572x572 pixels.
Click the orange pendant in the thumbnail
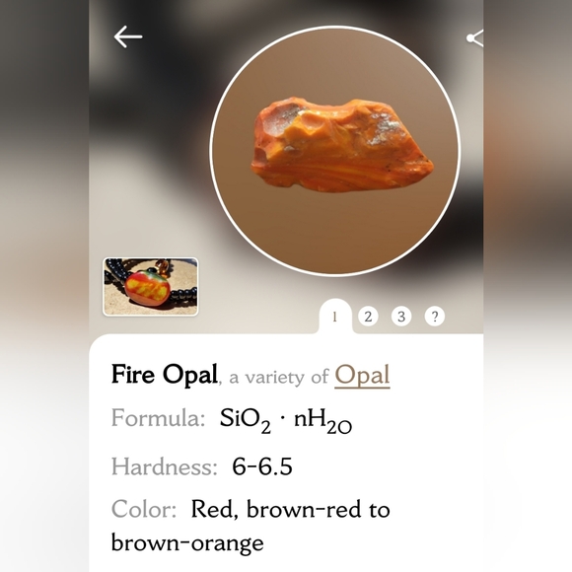(x=147, y=287)
